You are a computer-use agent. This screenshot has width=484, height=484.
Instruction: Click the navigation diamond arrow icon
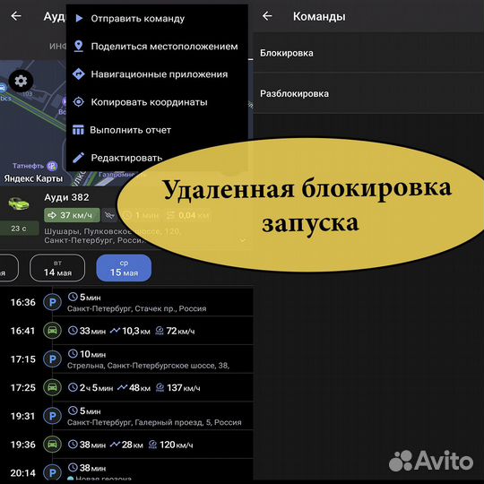point(78,74)
